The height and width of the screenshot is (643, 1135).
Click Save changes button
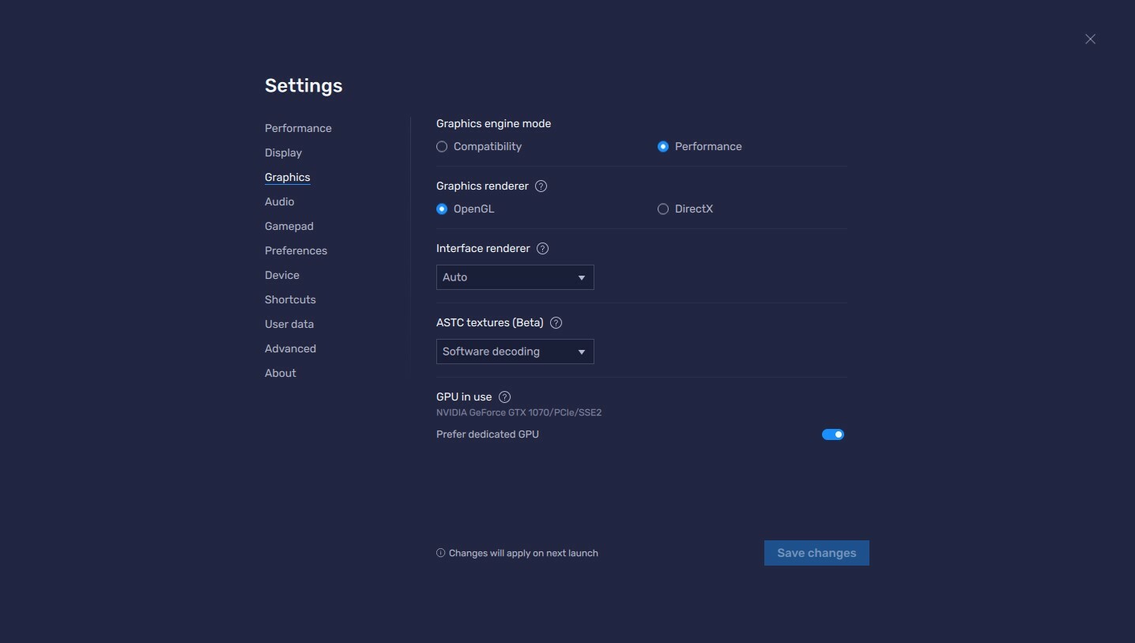pos(816,553)
